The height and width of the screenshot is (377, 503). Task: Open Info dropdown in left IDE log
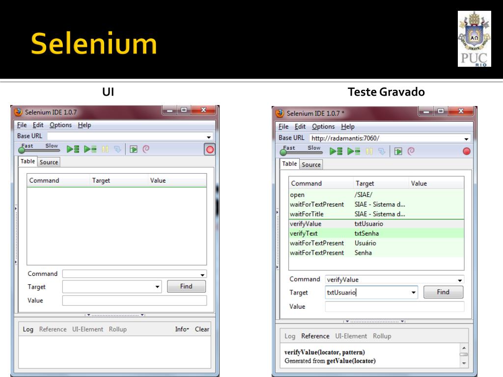(x=182, y=329)
